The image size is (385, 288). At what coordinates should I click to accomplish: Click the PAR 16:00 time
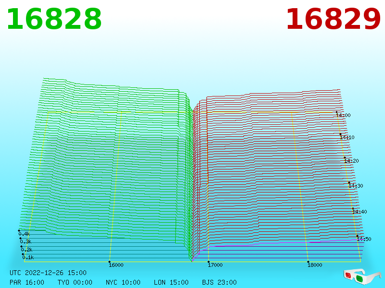pos(27,282)
